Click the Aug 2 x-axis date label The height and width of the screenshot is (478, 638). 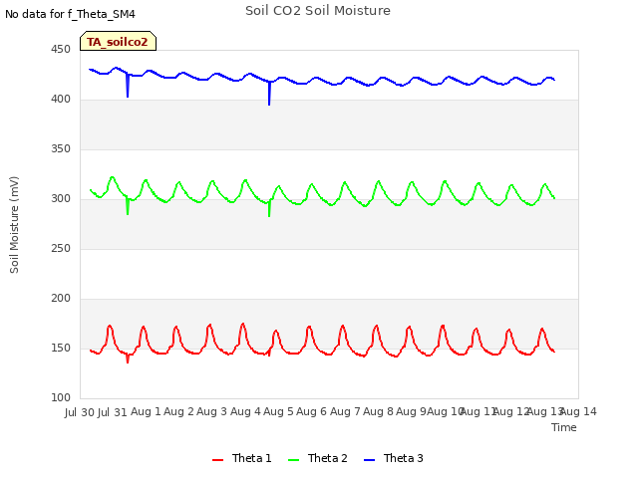click(x=178, y=411)
